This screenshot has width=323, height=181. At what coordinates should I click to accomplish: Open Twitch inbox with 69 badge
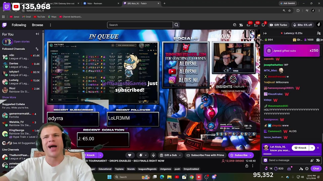coord(256,25)
